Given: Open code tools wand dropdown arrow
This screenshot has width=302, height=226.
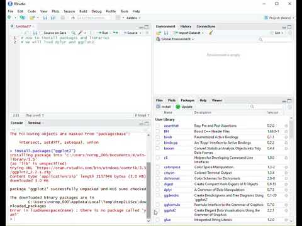Looking at the screenshot, I should click(85, 33).
